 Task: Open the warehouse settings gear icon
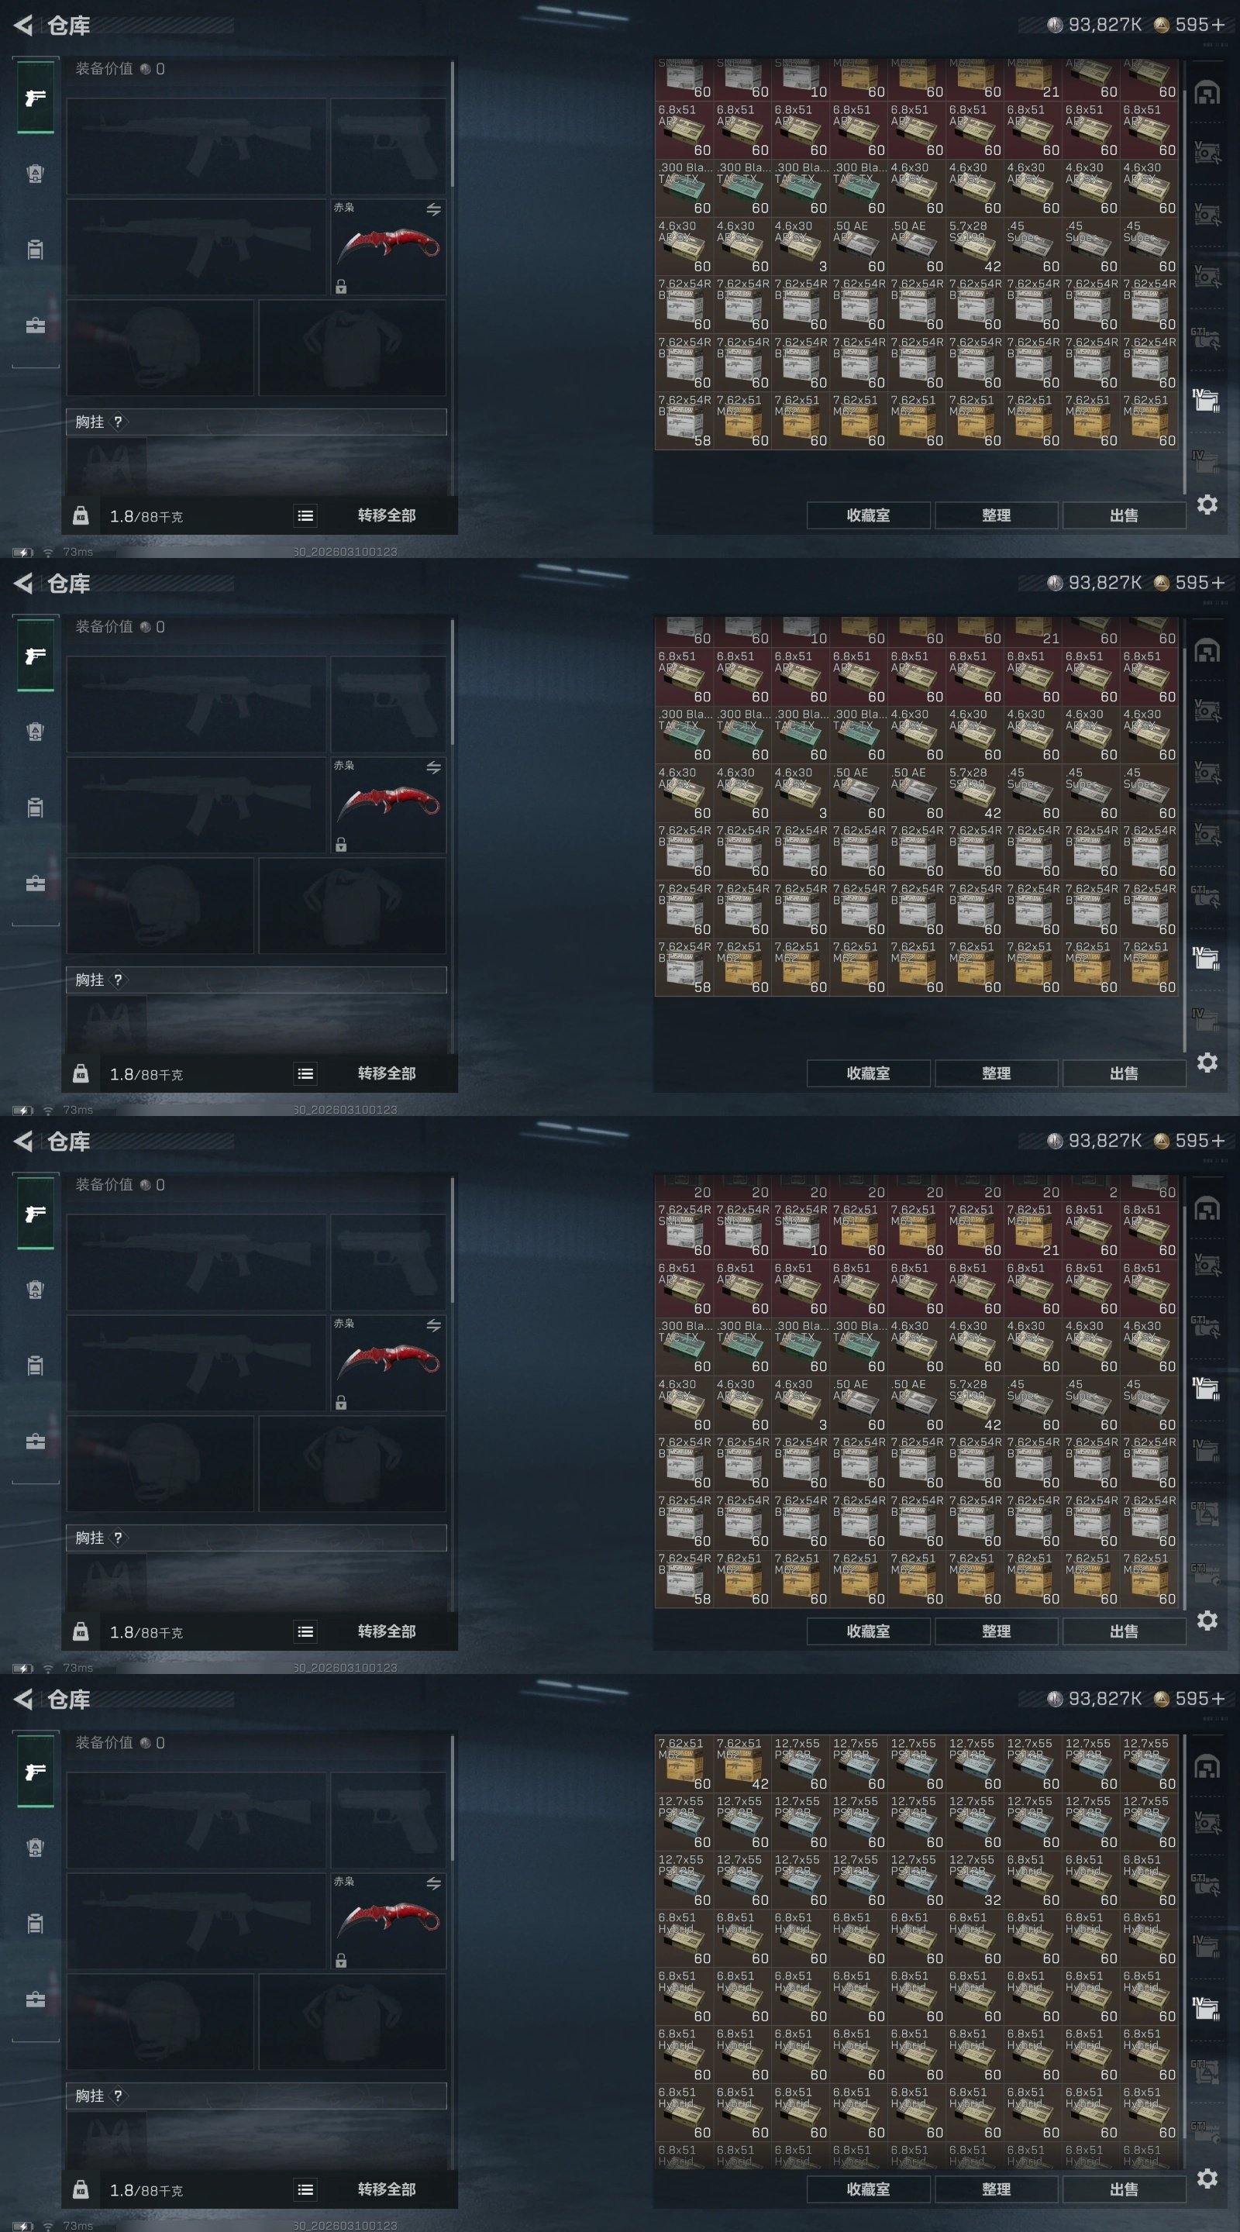click(1207, 505)
